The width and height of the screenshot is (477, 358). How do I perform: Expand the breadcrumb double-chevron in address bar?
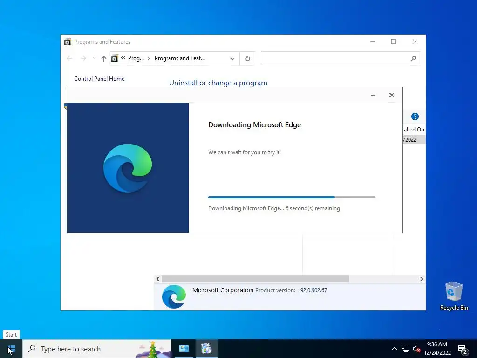(x=123, y=58)
